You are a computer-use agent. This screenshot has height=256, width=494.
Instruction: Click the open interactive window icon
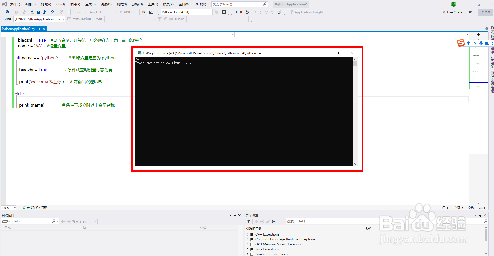(151, 12)
